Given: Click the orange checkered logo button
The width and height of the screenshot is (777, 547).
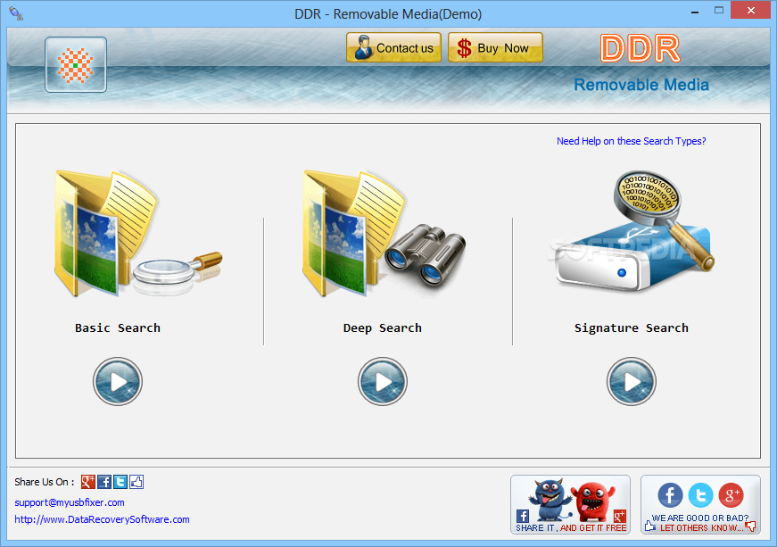Looking at the screenshot, I should 76,64.
